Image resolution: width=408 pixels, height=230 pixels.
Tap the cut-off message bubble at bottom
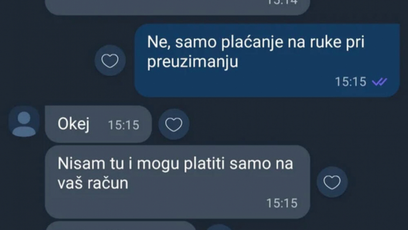coord(121,226)
